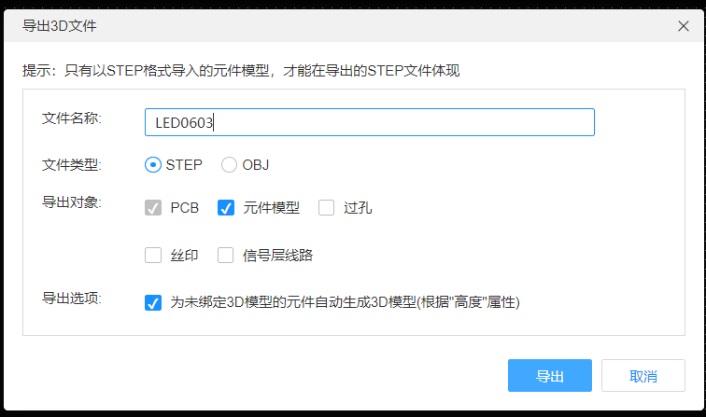The image size is (706, 417).
Task: Uncheck the 元件模型 checkbox
Action: click(226, 208)
